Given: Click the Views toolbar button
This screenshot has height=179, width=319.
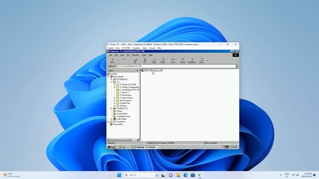Looking at the screenshot, I should [x=201, y=61].
